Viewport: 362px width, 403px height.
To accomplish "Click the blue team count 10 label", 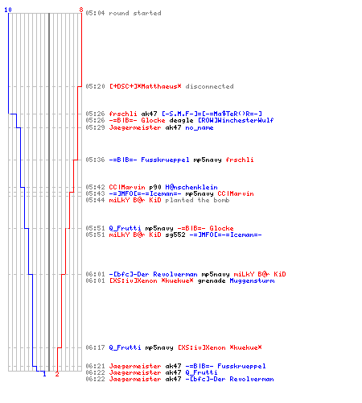I will [x=8, y=10].
